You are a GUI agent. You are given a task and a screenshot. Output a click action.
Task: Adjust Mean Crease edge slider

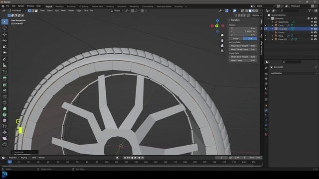[243, 61]
